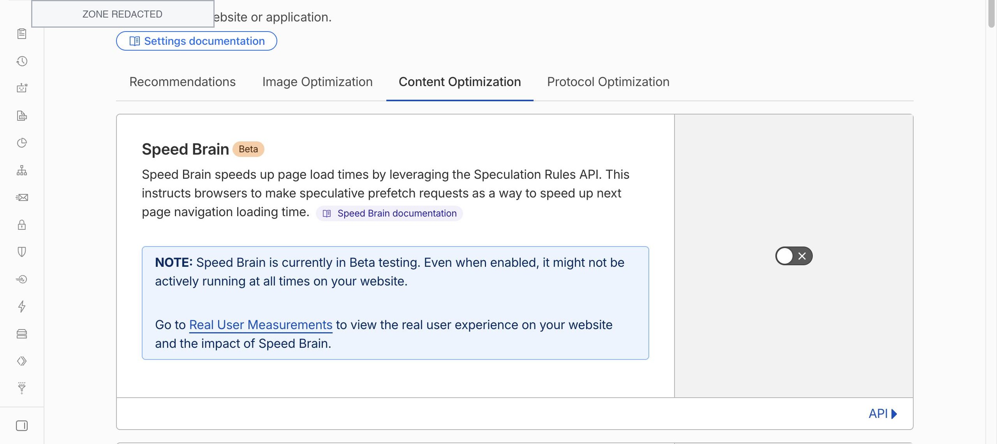Switch to the Protocol Optimization tab
The width and height of the screenshot is (997, 444).
pyautogui.click(x=608, y=82)
